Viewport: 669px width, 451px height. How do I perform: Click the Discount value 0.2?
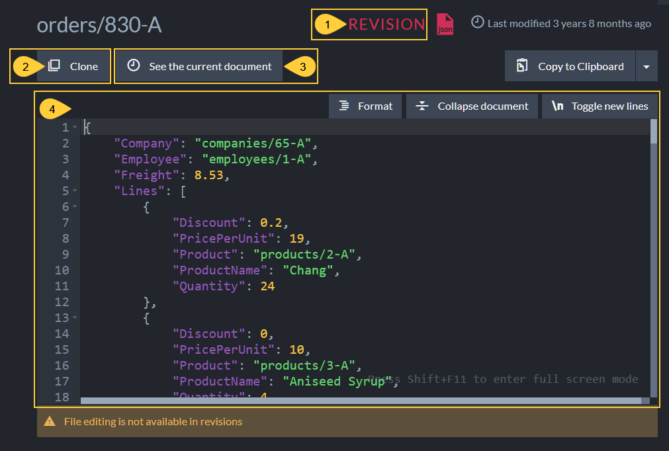[271, 222]
